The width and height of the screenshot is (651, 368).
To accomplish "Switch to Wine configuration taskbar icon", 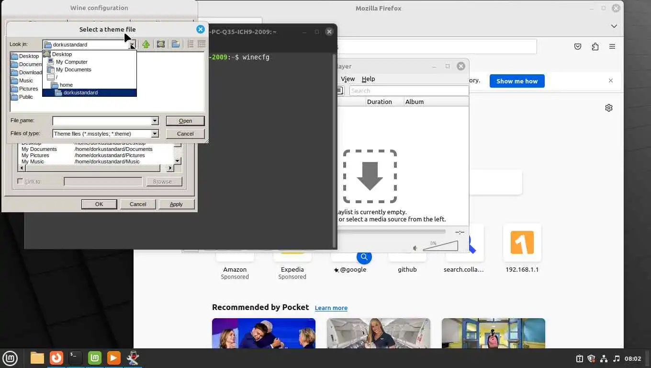I will pos(133,358).
